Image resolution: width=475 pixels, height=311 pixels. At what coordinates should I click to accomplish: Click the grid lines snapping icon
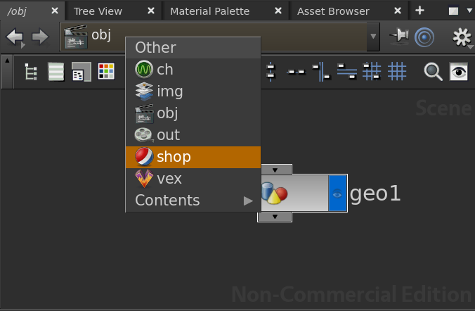click(398, 71)
